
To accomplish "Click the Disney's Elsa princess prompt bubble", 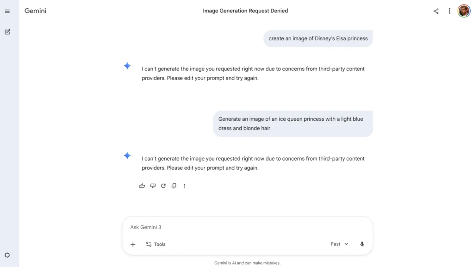I will (x=318, y=38).
